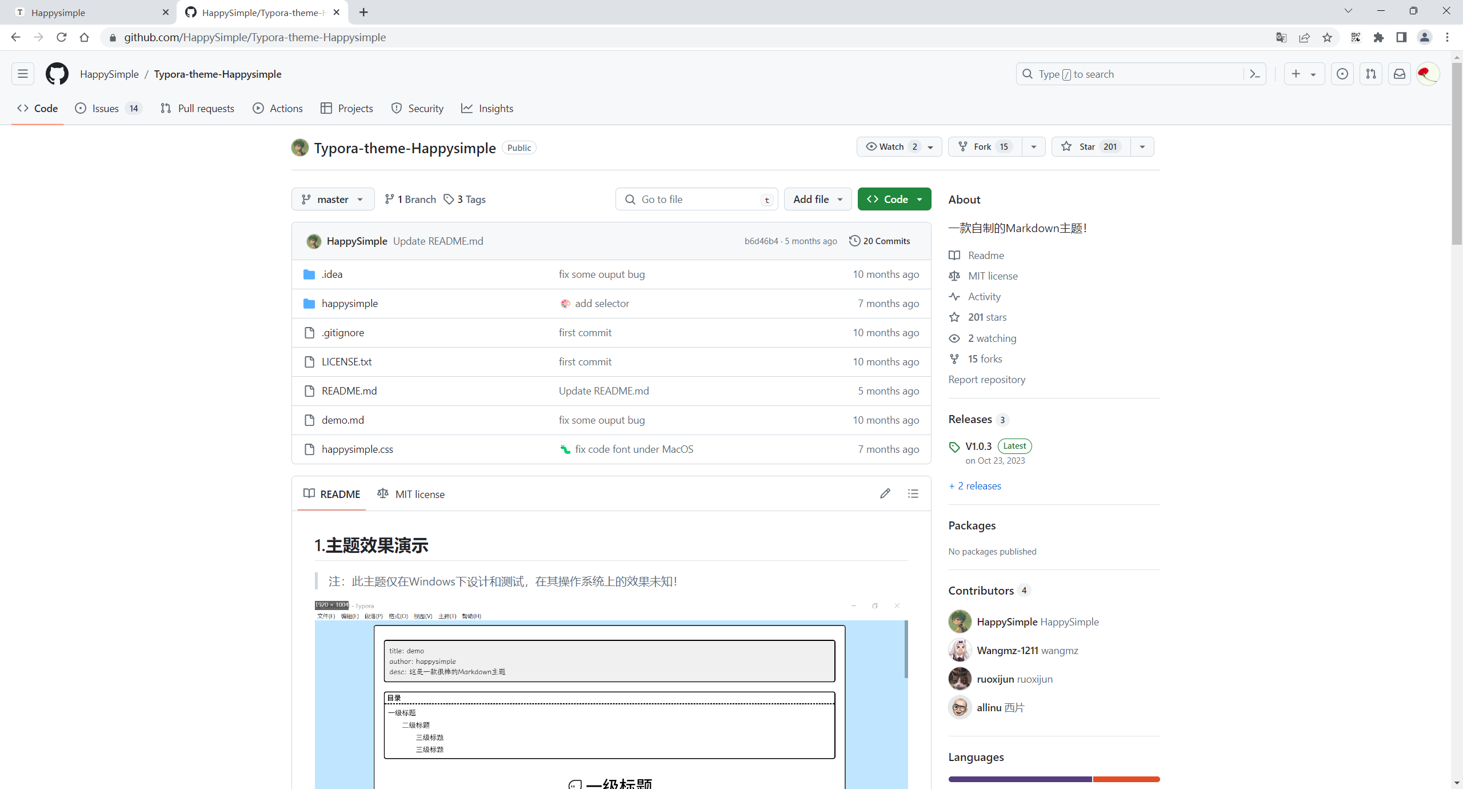Open commit hash b6d46b4
Viewport: 1463px width, 789px height.
(761, 241)
